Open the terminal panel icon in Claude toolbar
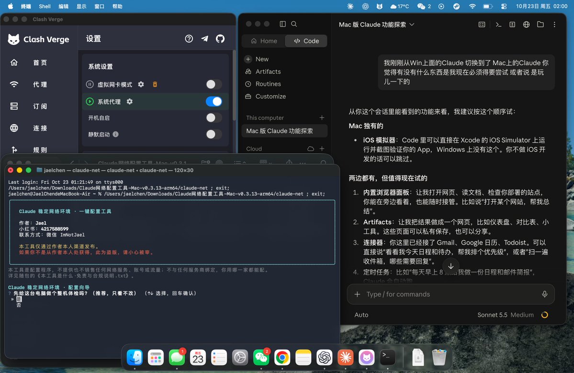Screen dimensions: 574x373 (x=498, y=24)
